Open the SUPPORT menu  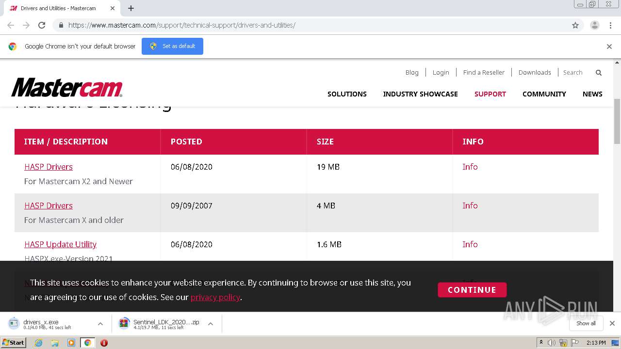pos(490,94)
